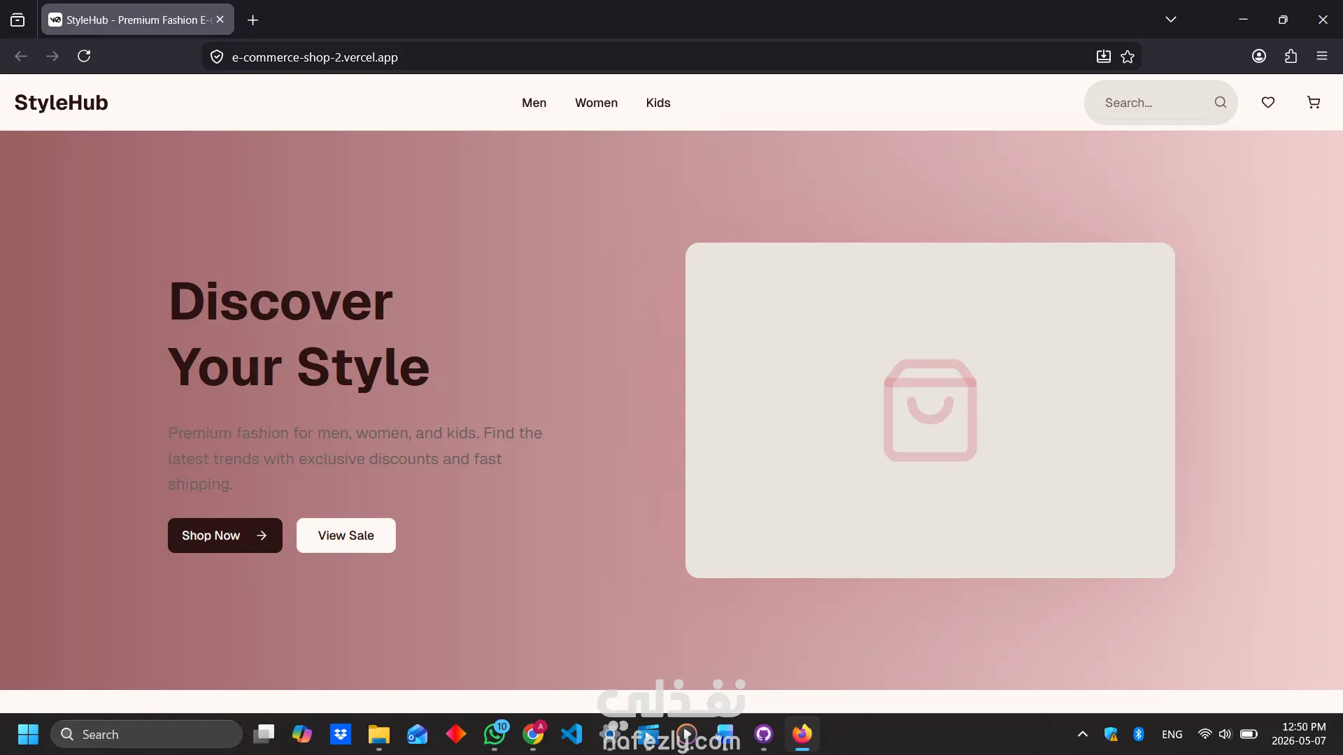1343x755 pixels.
Task: Close the StyleHub browser tab
Action: tap(220, 20)
